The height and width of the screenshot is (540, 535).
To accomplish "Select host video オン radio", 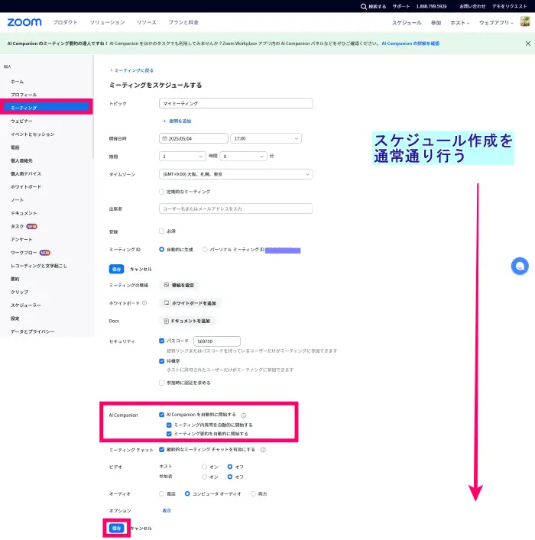I will coord(204,467).
